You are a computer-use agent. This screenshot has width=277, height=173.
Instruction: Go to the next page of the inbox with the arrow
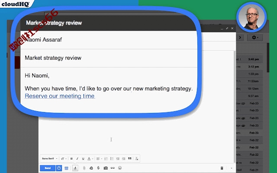coord(240,38)
